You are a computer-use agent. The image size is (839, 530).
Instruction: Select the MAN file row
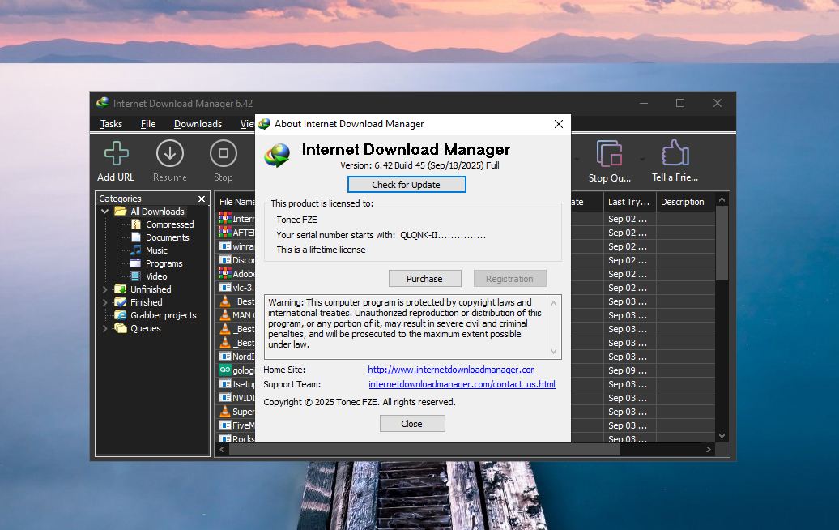pyautogui.click(x=236, y=315)
